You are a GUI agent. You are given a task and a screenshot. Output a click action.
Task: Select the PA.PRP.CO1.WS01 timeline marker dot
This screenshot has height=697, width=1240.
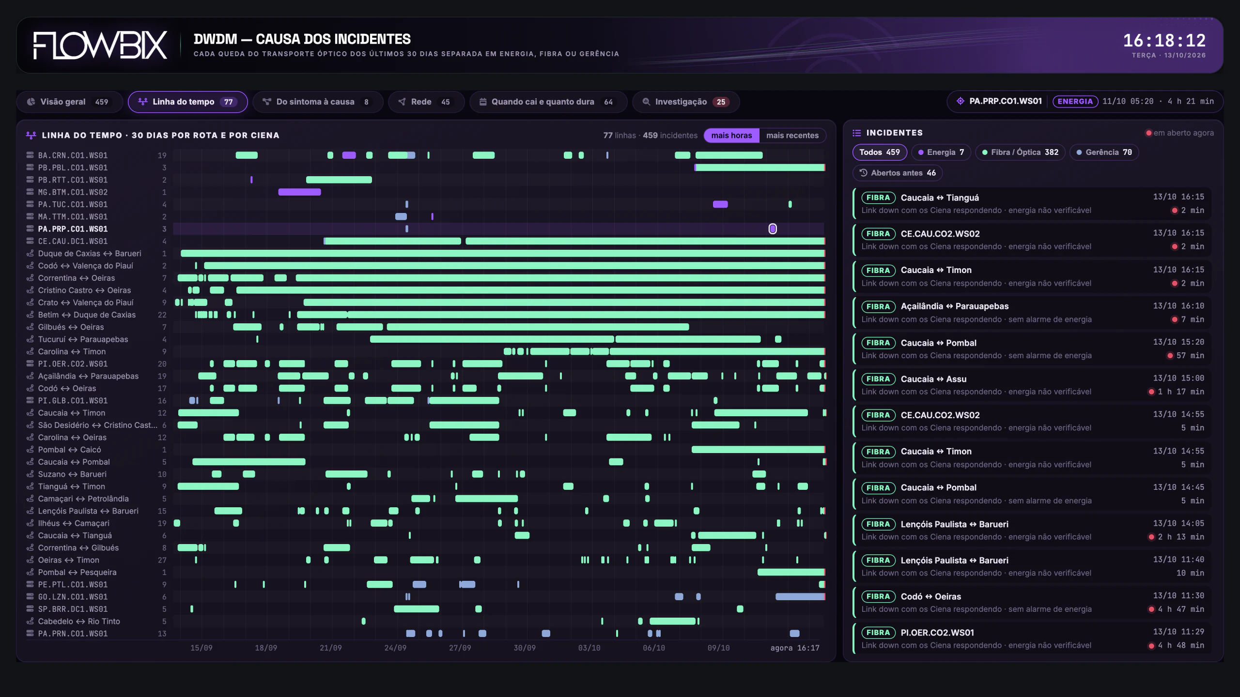(x=773, y=228)
